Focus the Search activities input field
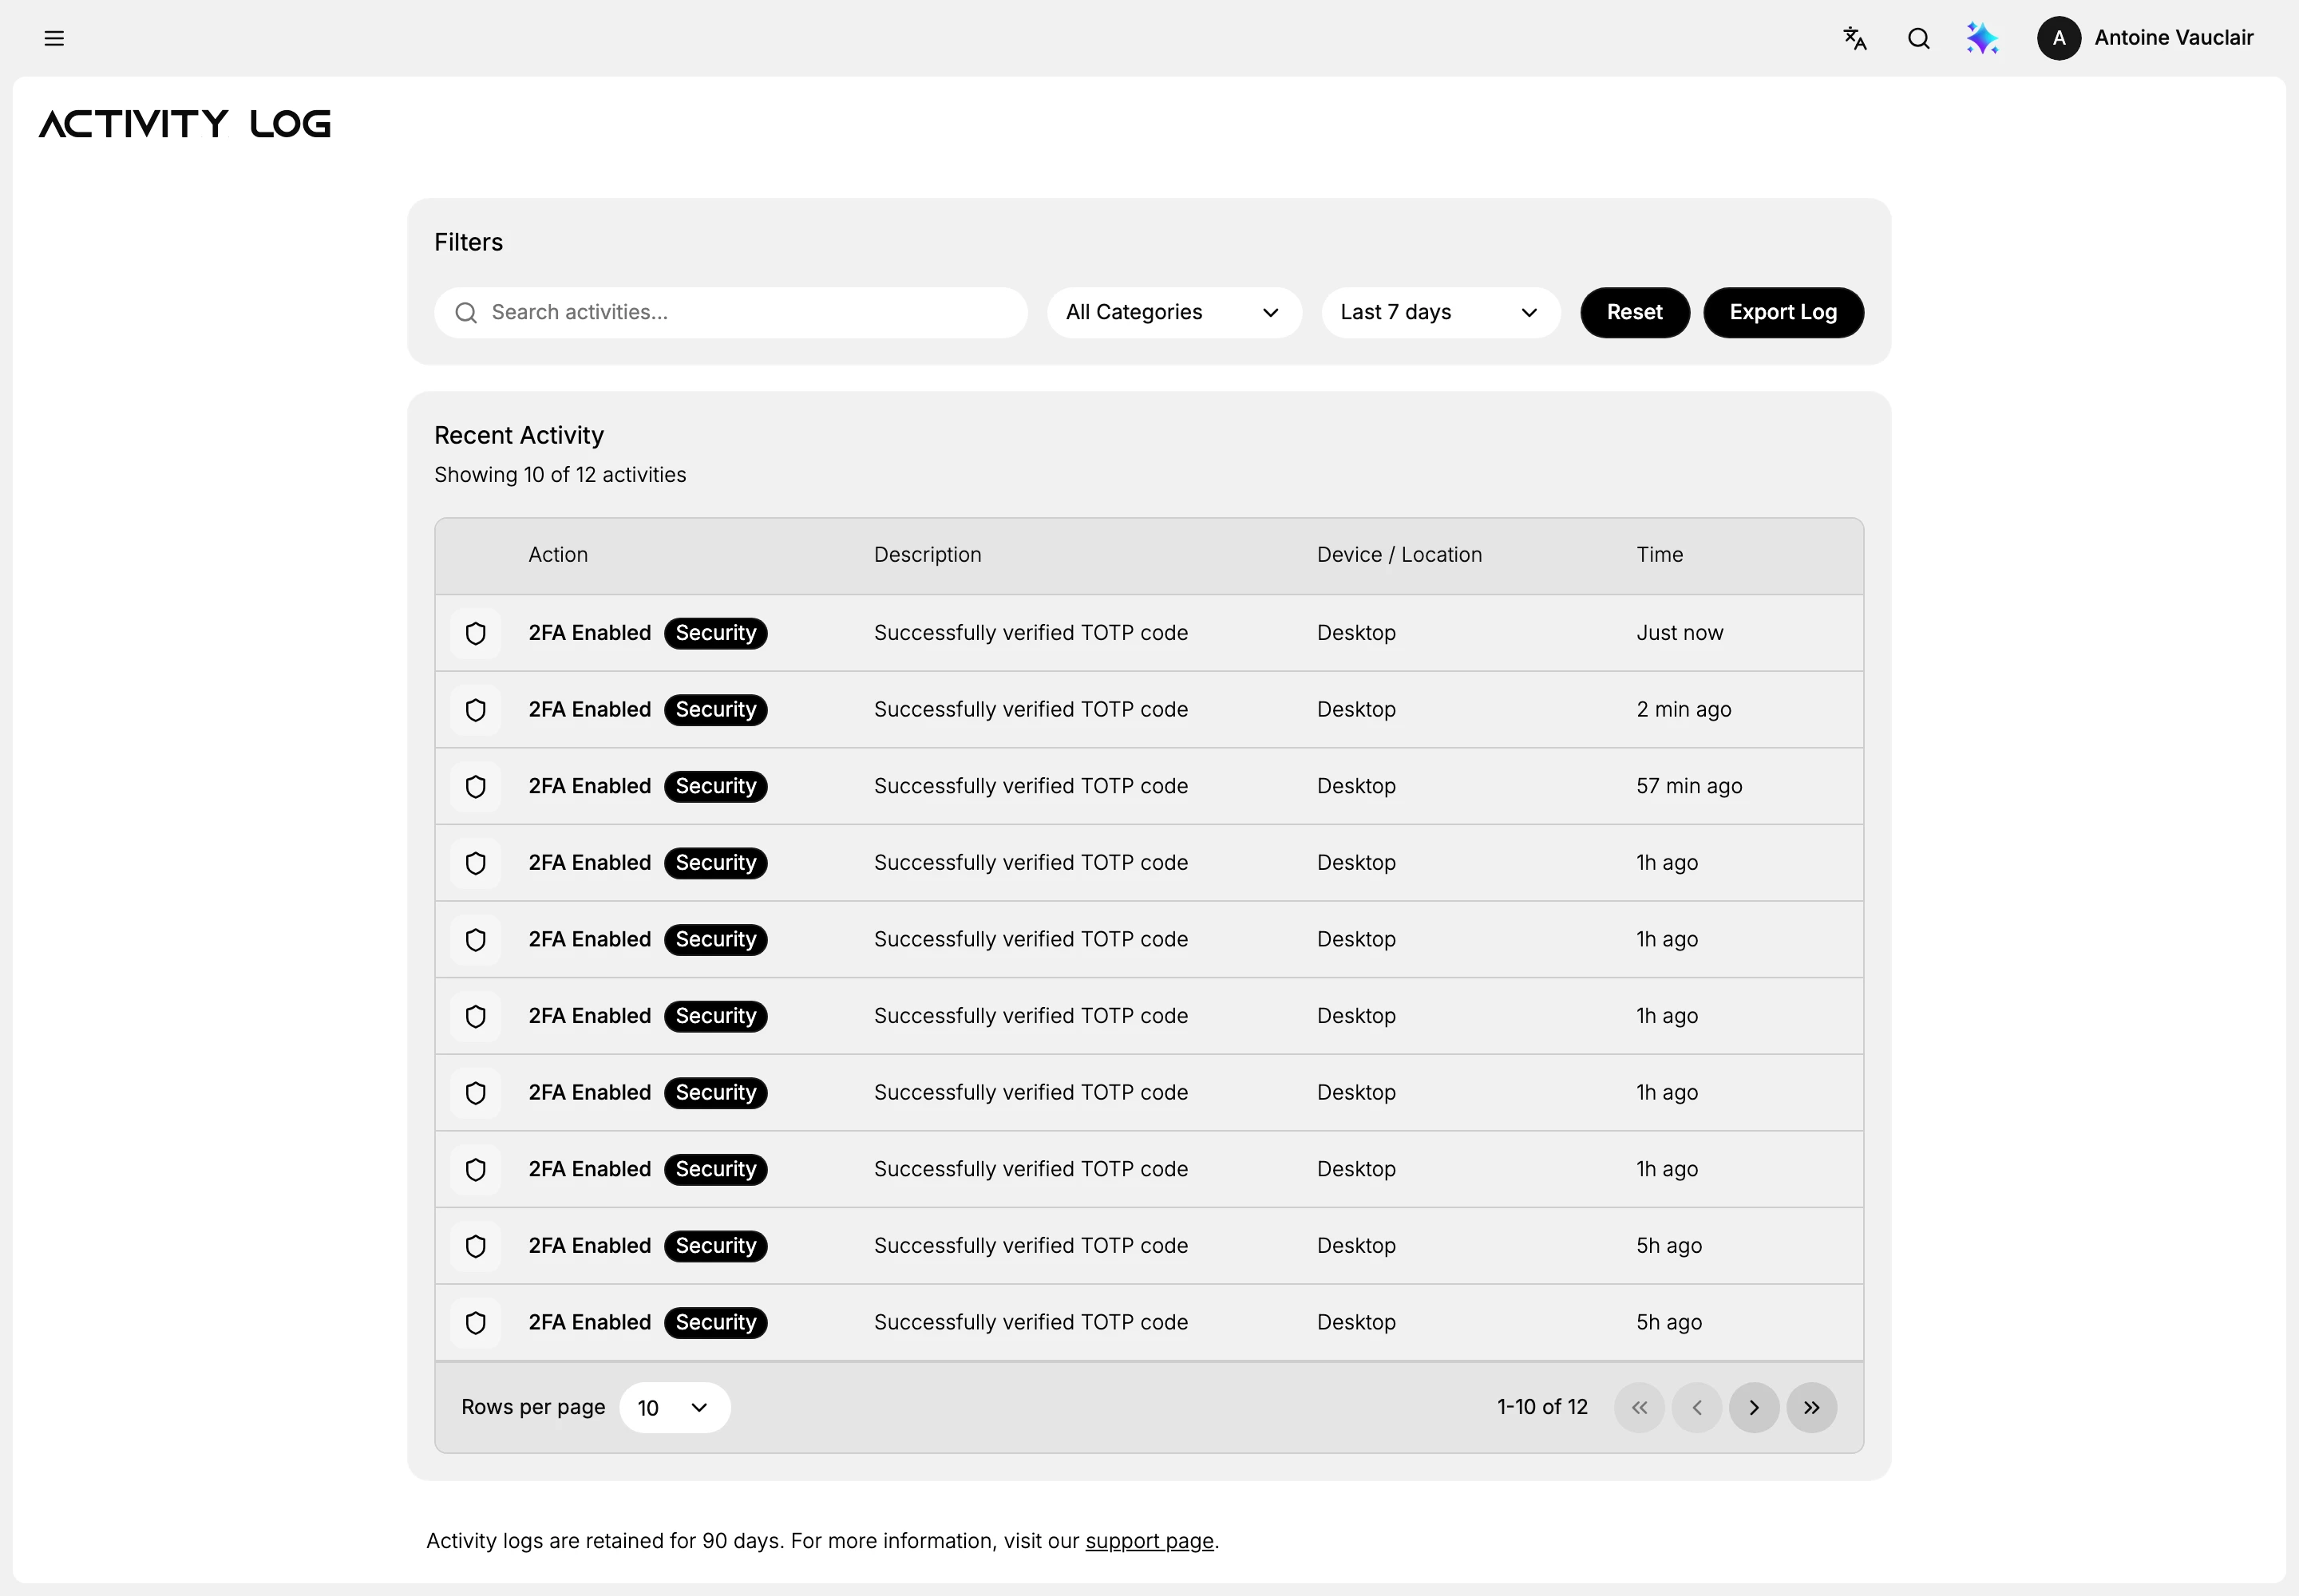This screenshot has height=1596, width=2299. (730, 313)
